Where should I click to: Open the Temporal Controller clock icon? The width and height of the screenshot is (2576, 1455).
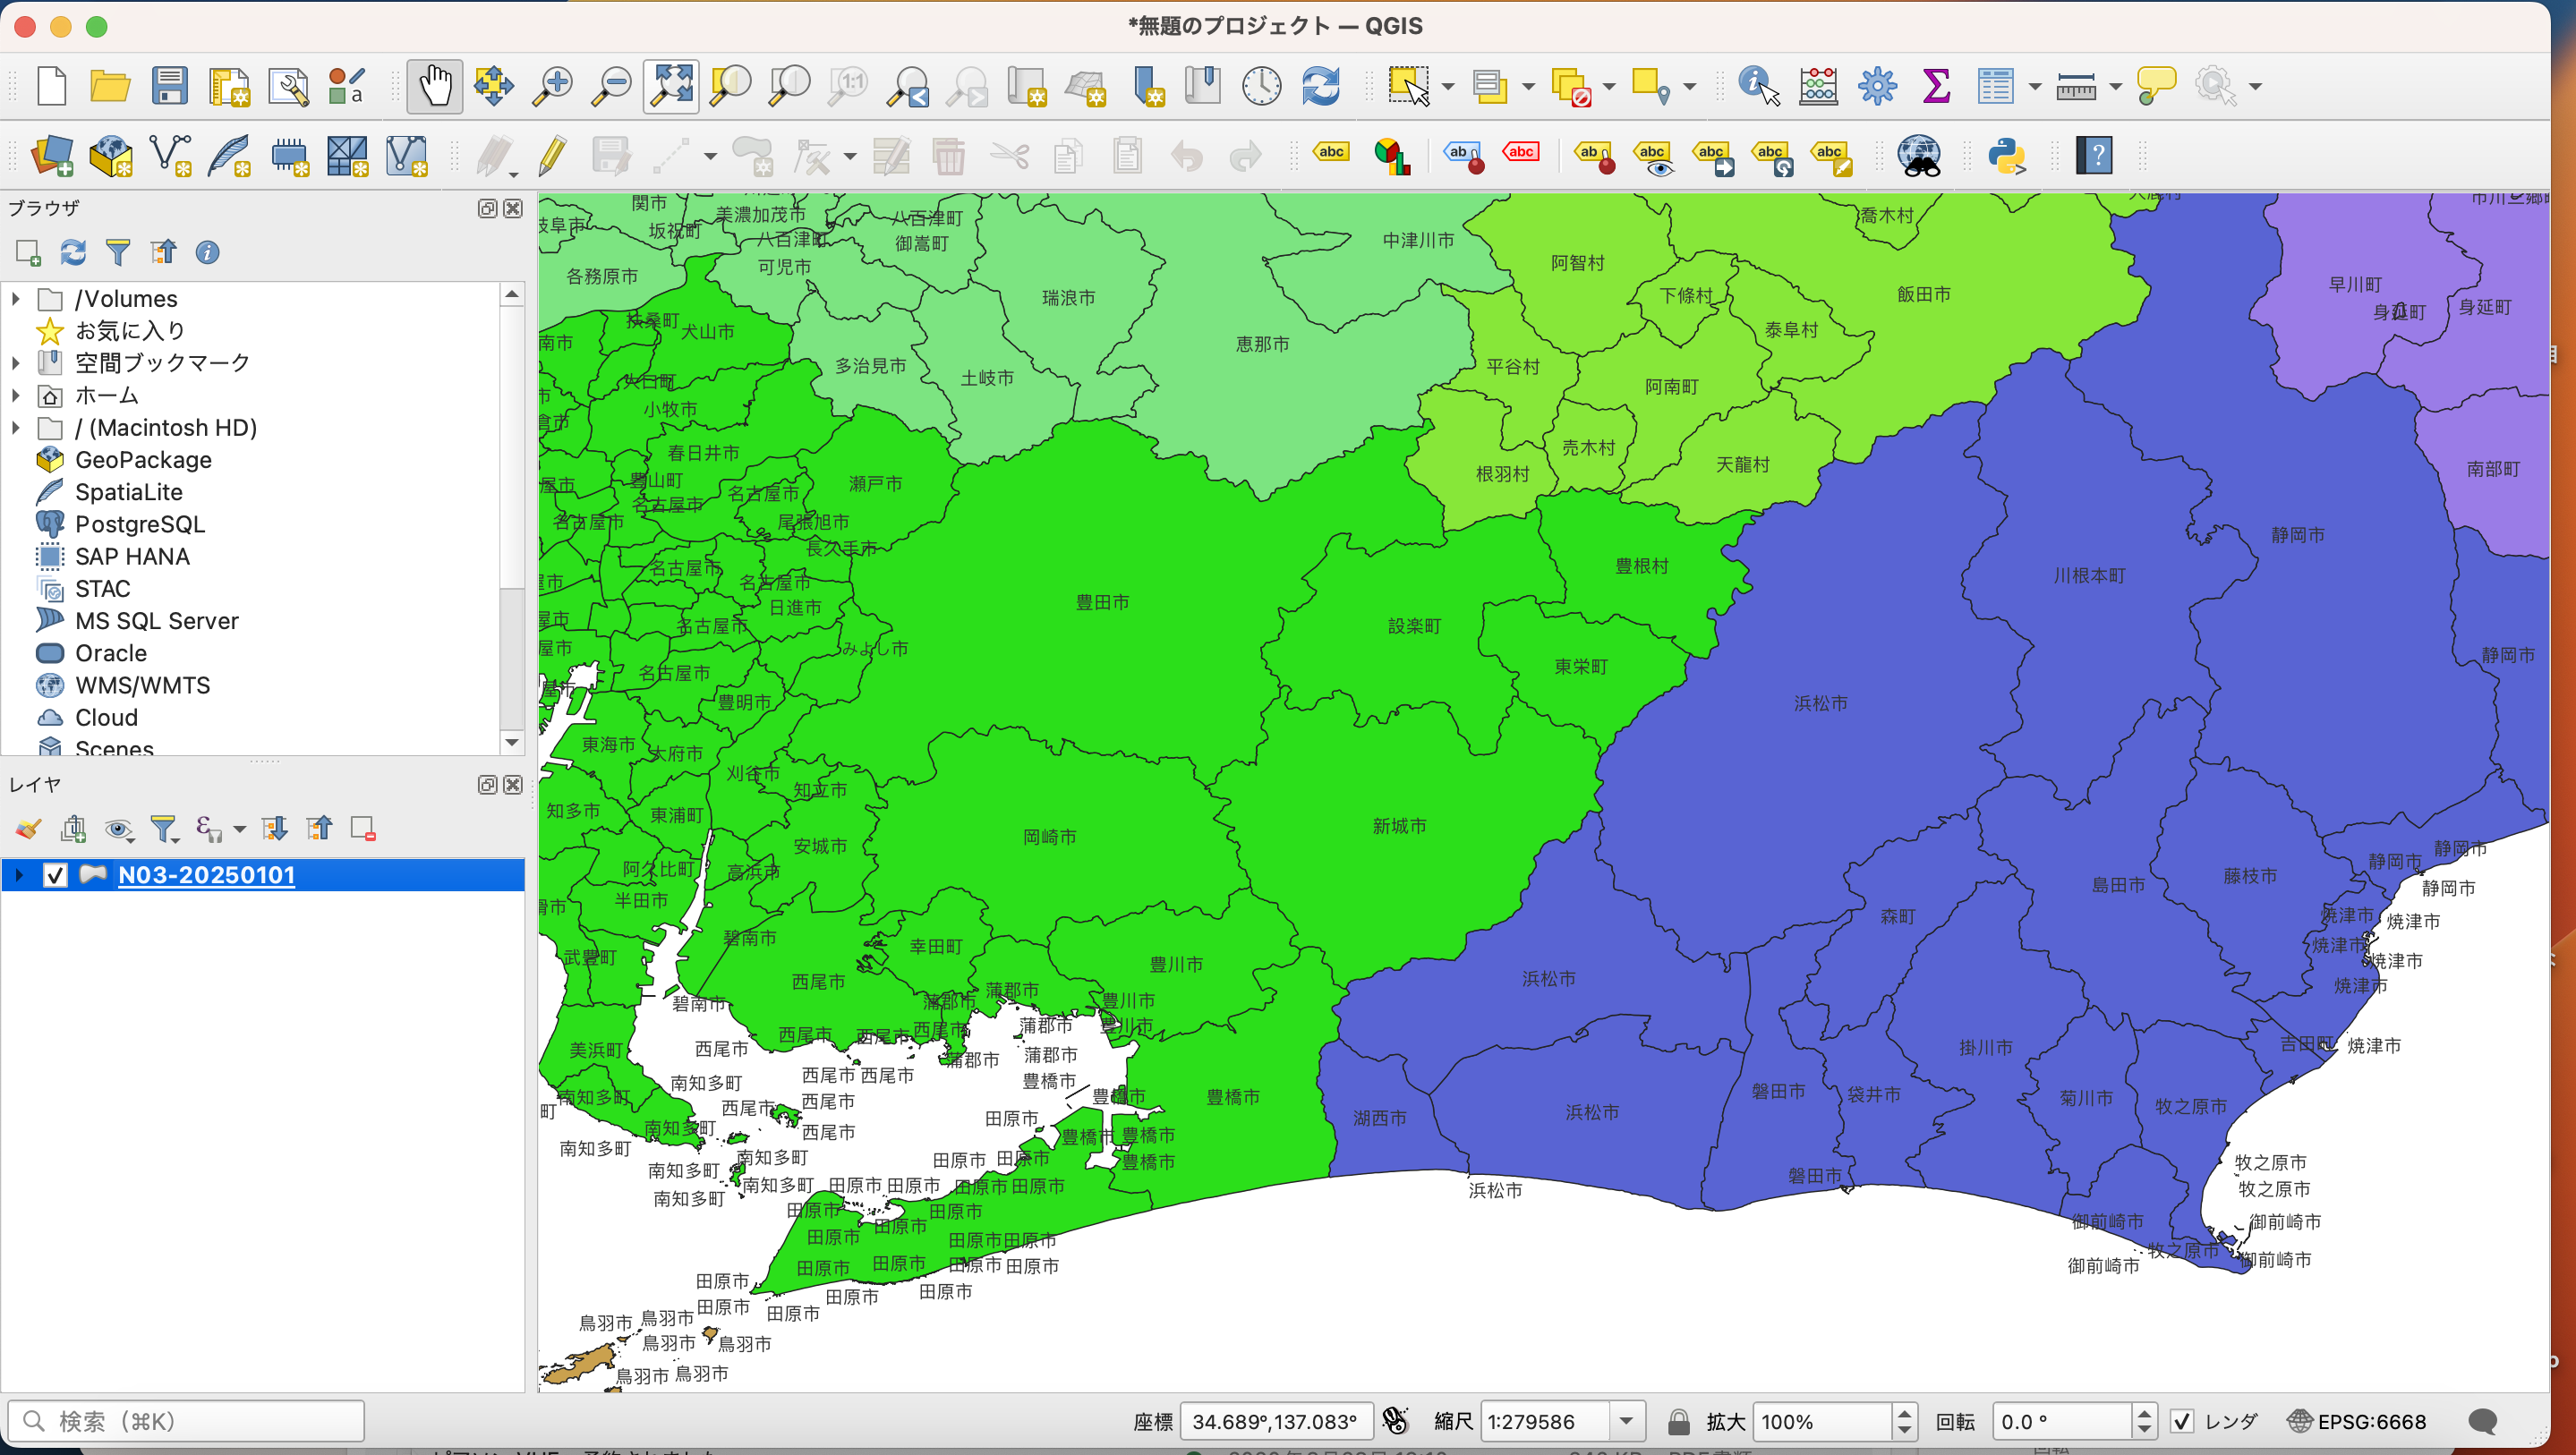1261,86
